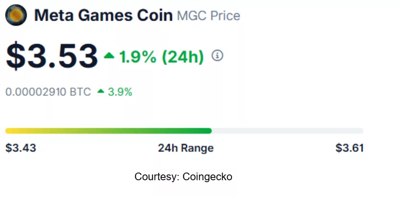This screenshot has width=399, height=197.
Task: Click the 3.9% BTC change value
Action: click(x=120, y=92)
